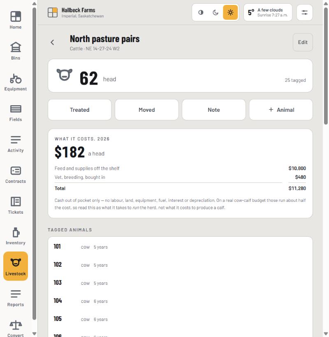The width and height of the screenshot is (329, 337).
Task: Open Contracts in sidebar
Action: [x=16, y=175]
